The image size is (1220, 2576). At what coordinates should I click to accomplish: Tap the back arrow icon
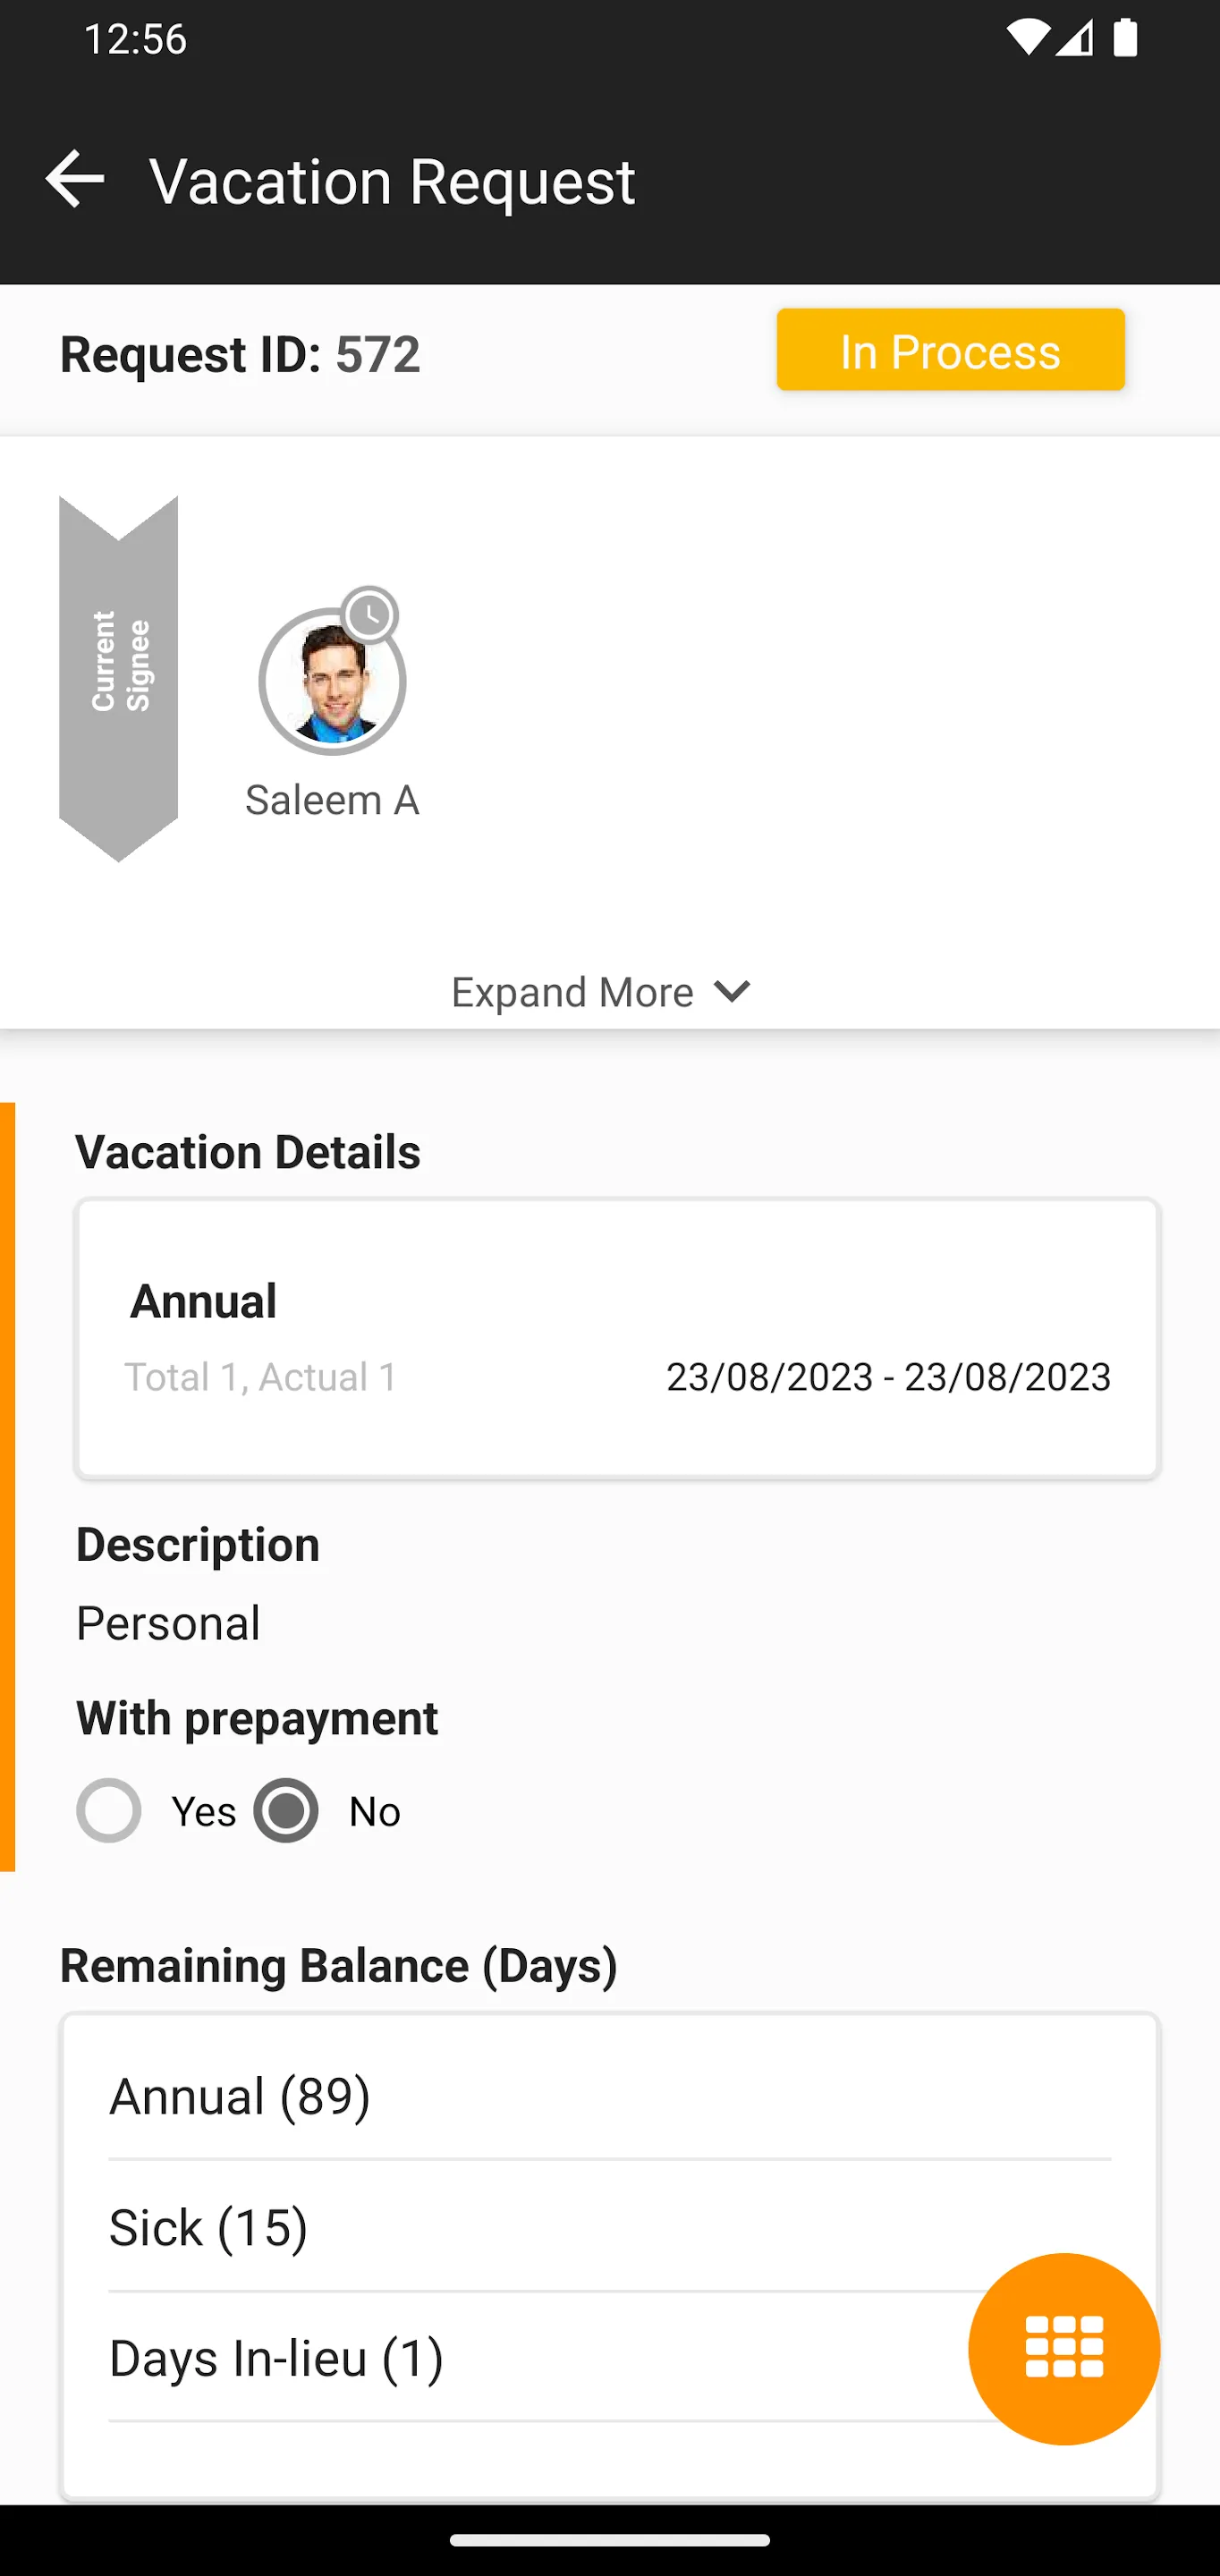pos(75,180)
